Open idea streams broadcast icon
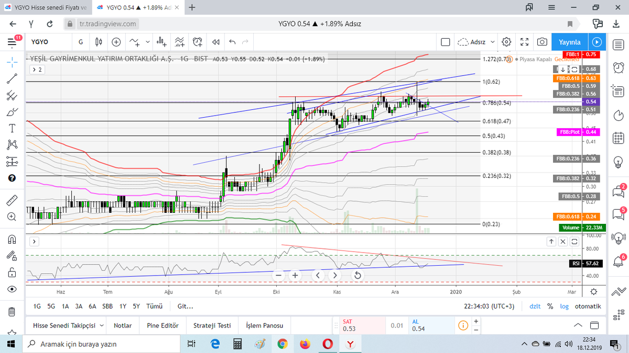 (618, 238)
